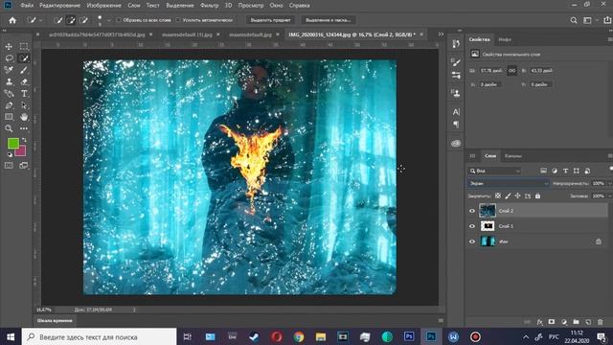613x345 pixels.
Task: Toggle the lock position option
Action: tap(517, 195)
